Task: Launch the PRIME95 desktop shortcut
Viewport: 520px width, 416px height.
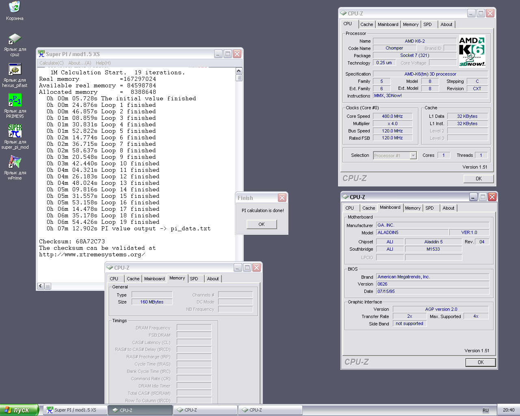Action: 15,106
